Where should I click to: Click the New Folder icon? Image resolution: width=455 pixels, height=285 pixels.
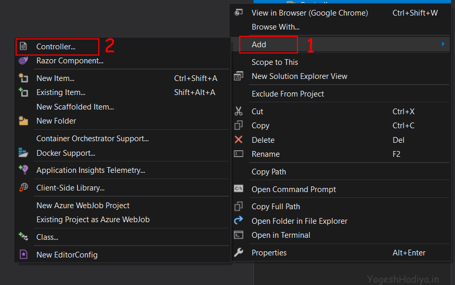23,120
